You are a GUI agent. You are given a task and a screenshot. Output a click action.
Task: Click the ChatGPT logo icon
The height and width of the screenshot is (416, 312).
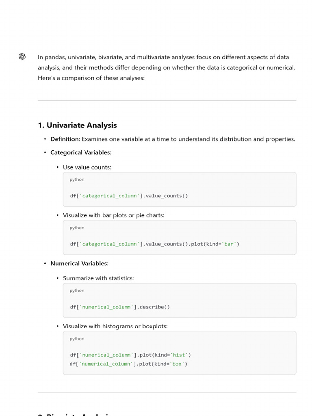22,56
